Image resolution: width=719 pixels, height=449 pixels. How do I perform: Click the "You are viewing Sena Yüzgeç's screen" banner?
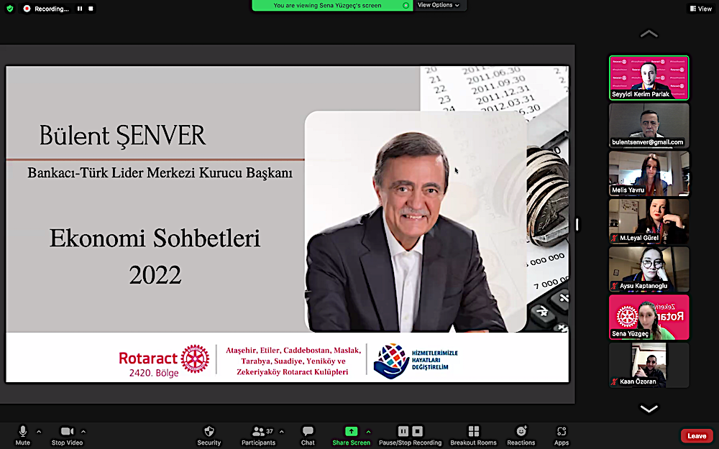[332, 6]
